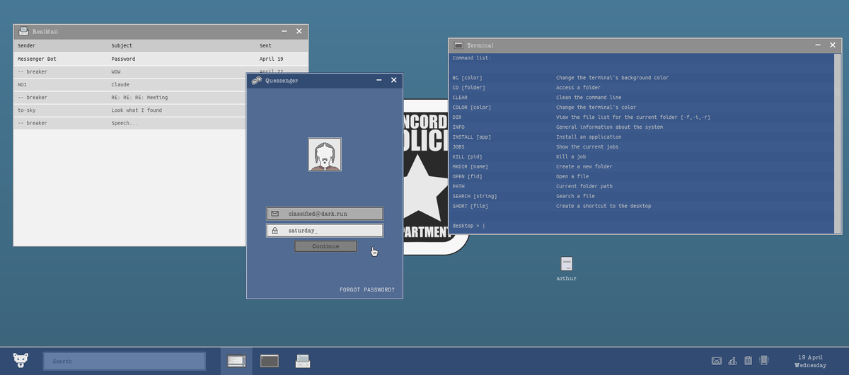Image resolution: width=849 pixels, height=375 pixels.
Task: Click the RealMail title bar icon
Action: [x=24, y=31]
